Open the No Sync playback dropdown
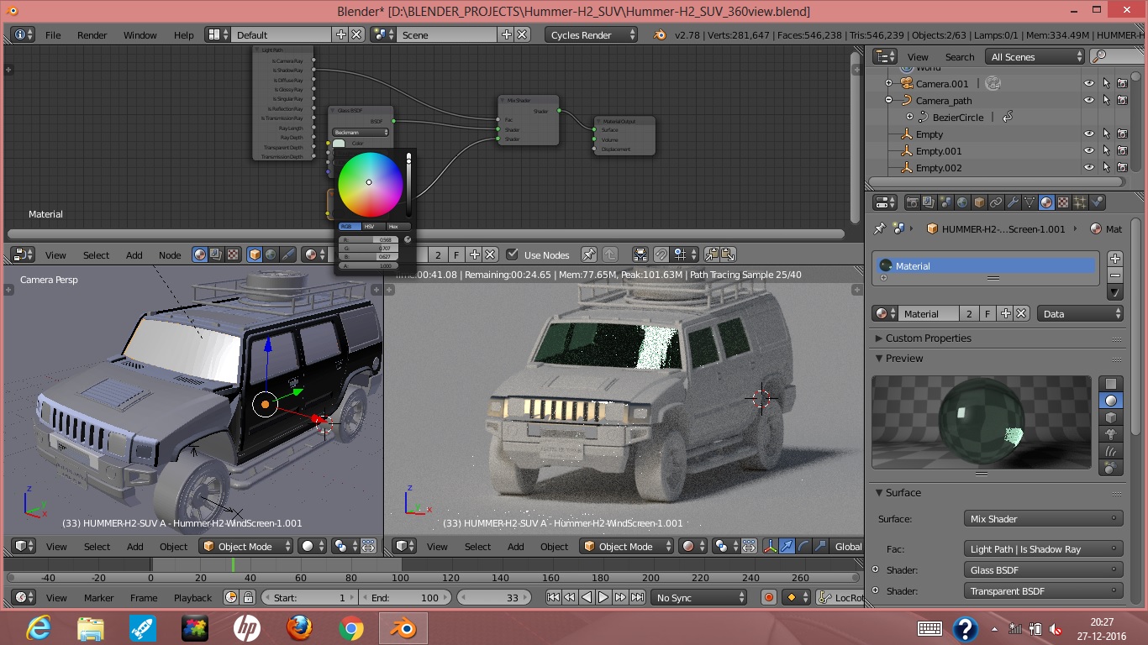This screenshot has width=1148, height=645. pos(699,597)
